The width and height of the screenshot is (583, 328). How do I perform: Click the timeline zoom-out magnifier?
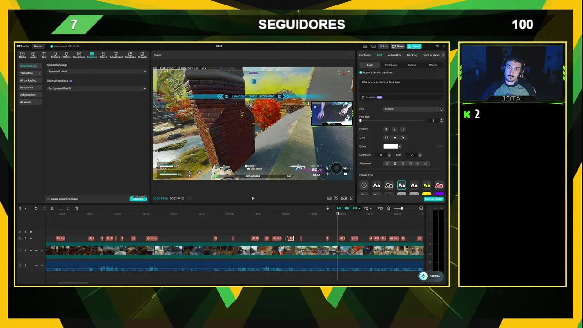389,208
